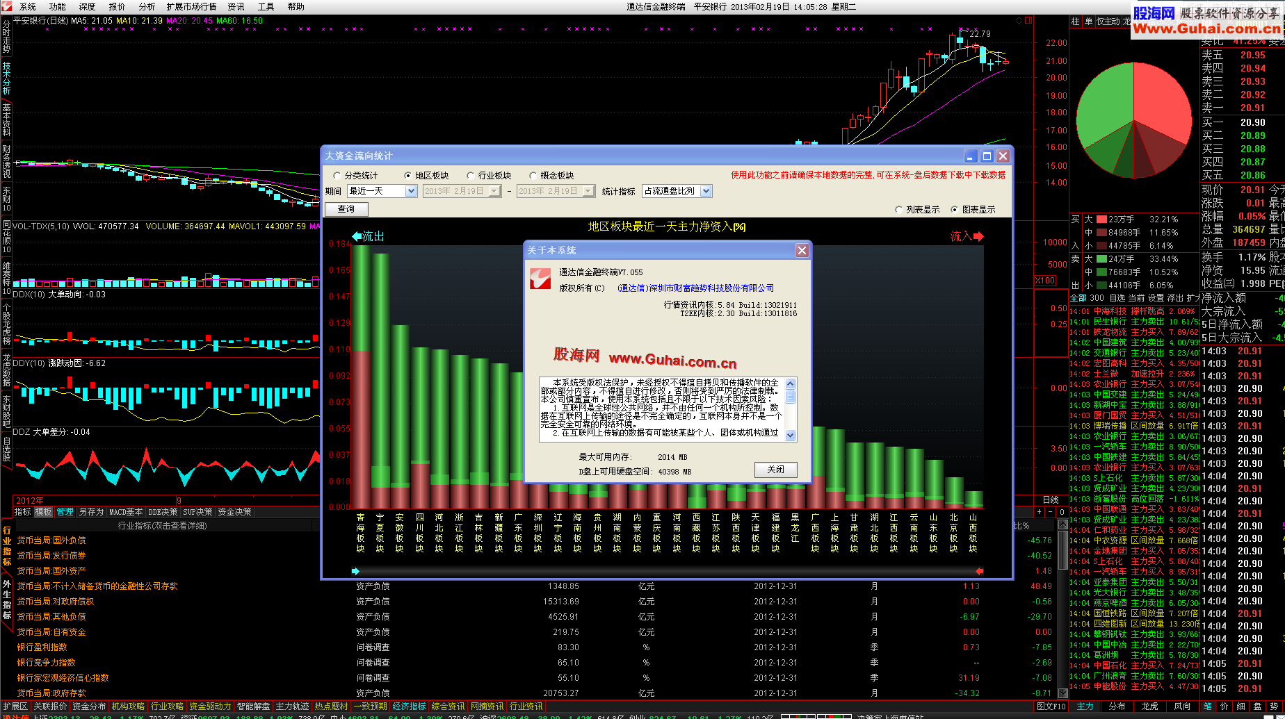The height and width of the screenshot is (719, 1285).
Task: Select the 资金决策 template tab
Action: [x=235, y=512]
